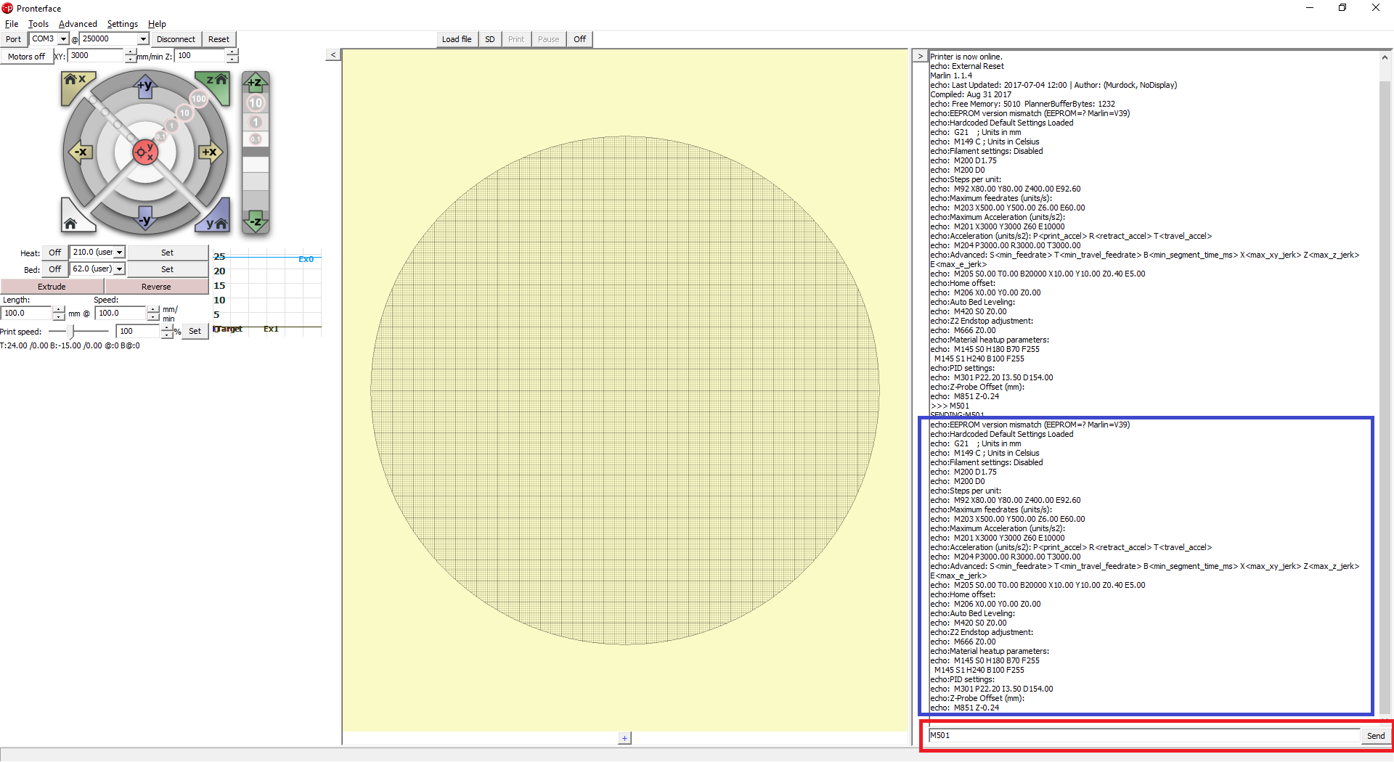
Task: Click the SD button
Action: point(490,39)
